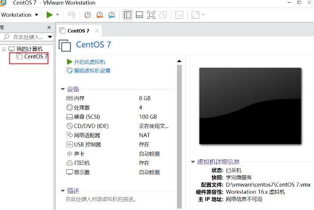
Task: Open the 内存 device entry
Action: tap(79, 98)
